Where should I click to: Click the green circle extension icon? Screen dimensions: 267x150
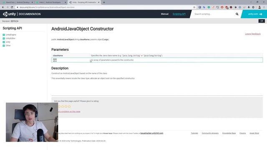[x=209, y=7]
